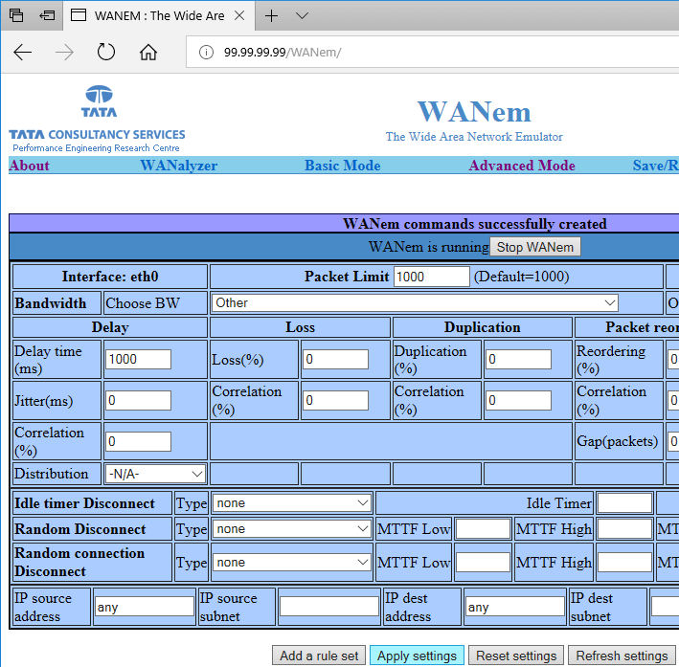Close the WANEM browser tab
Screen dimensions: 679x667
(239, 16)
